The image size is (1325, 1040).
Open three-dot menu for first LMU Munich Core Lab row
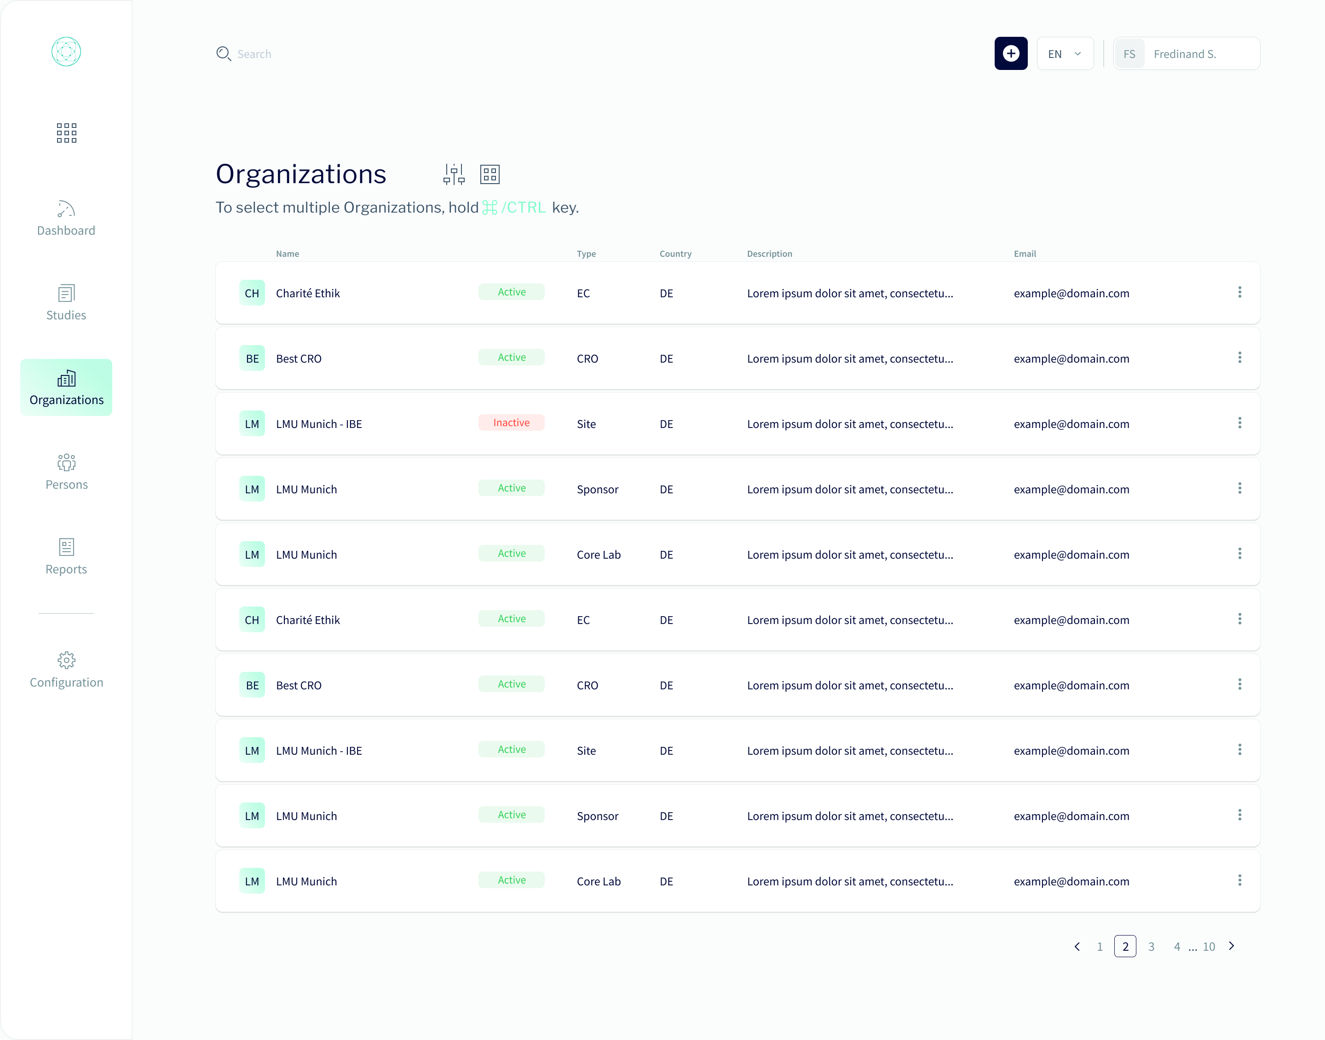[x=1239, y=554]
